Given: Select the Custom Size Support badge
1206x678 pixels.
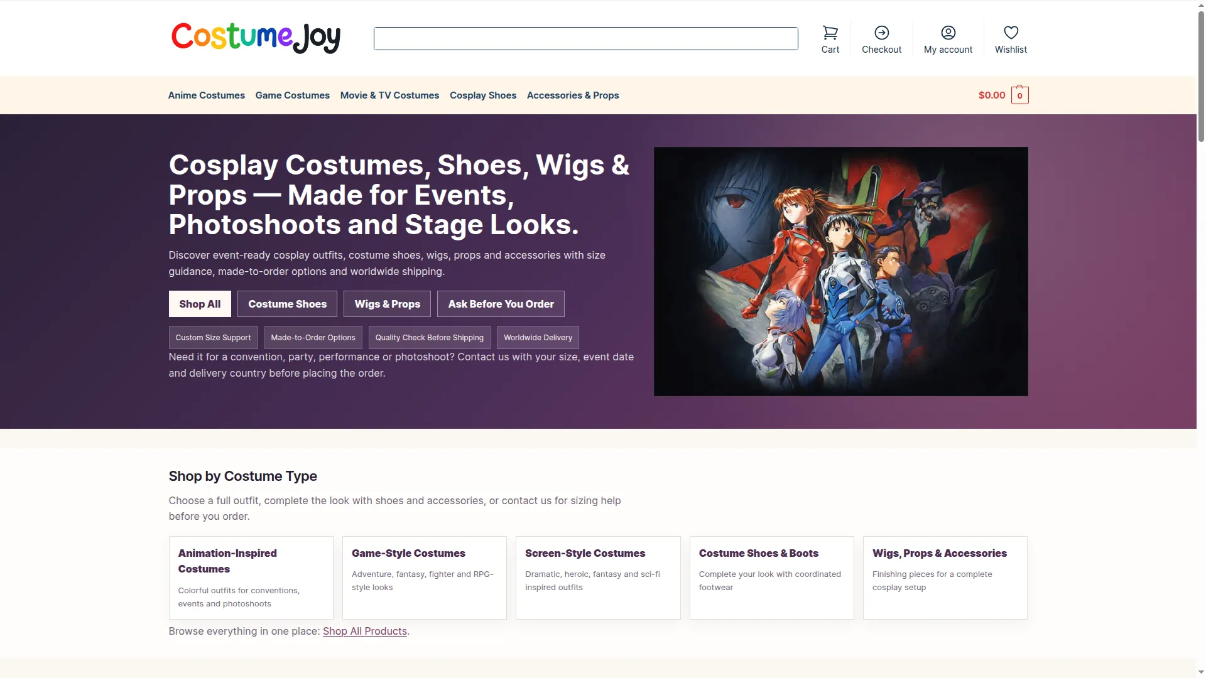Looking at the screenshot, I should pos(213,337).
